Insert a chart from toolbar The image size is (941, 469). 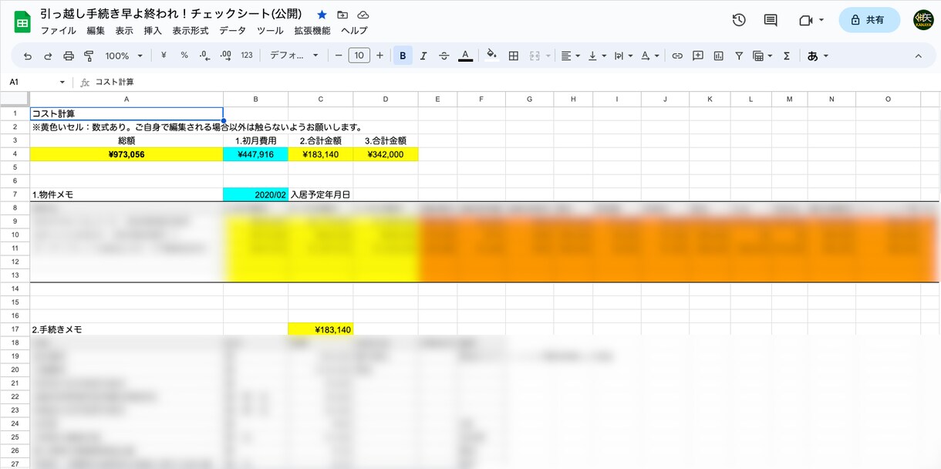[x=719, y=56]
